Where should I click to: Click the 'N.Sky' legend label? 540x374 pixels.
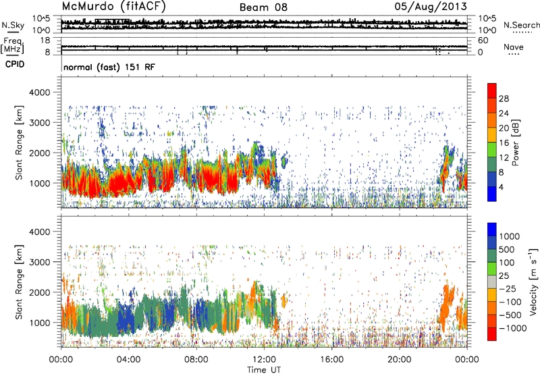[13, 25]
